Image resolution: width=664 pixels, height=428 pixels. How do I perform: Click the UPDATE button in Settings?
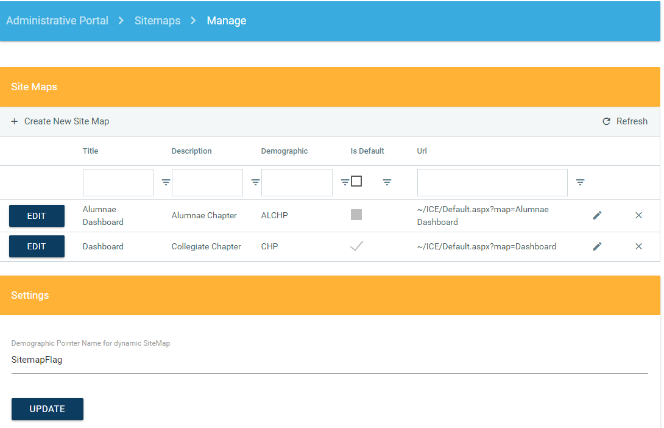[x=48, y=409]
